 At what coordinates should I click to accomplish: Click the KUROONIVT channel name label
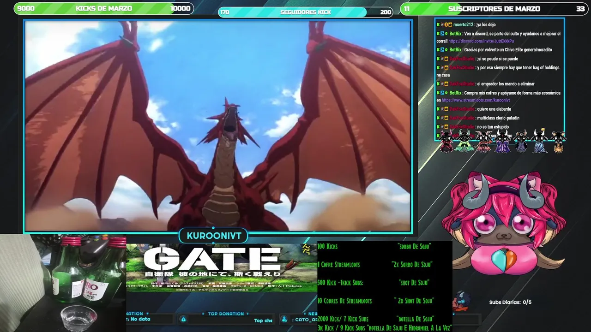coord(214,236)
